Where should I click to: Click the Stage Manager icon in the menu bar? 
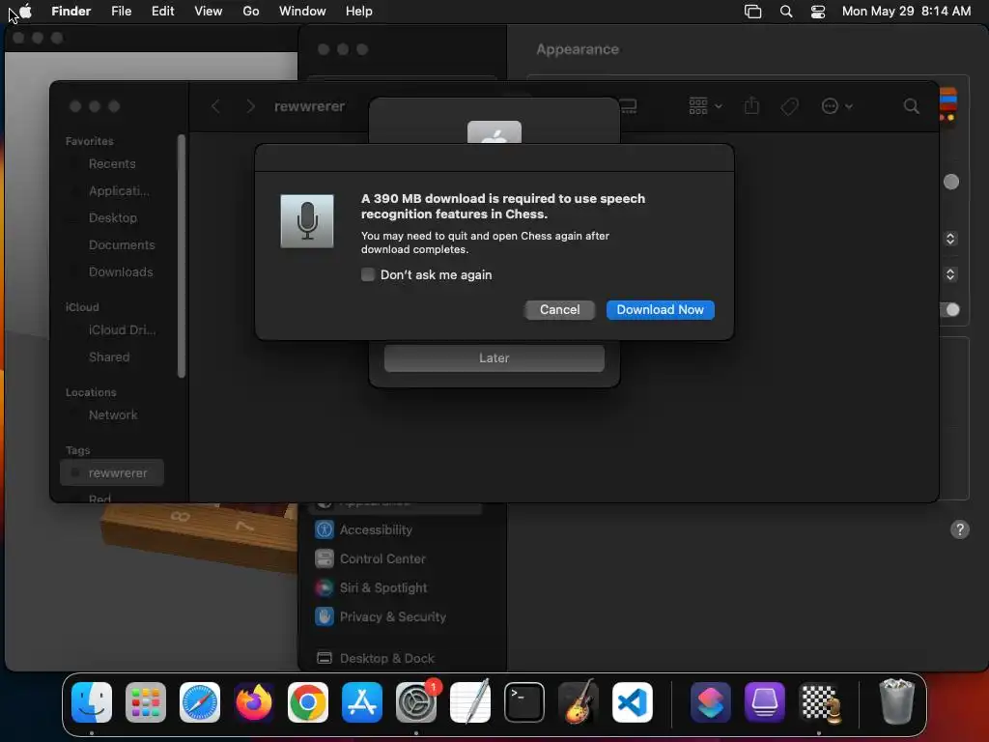click(x=752, y=12)
